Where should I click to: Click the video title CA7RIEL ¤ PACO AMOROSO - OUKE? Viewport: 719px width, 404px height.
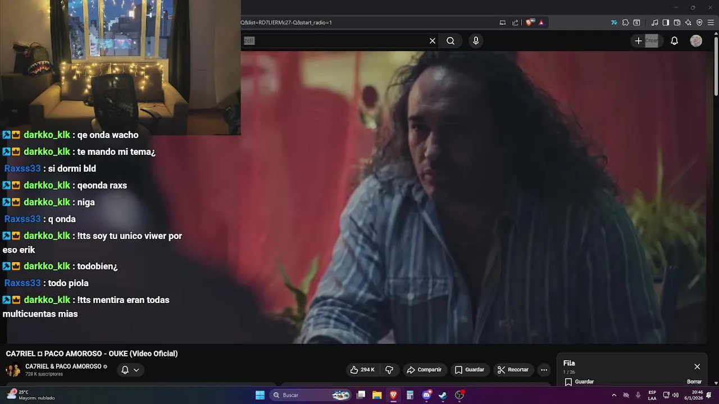[x=92, y=353]
